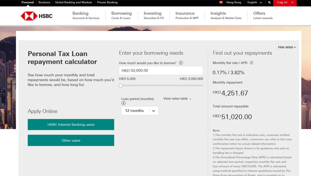This screenshot has width=311, height=176.
Task: Apply via HSBC Internet Banking users button
Action: point(71,124)
